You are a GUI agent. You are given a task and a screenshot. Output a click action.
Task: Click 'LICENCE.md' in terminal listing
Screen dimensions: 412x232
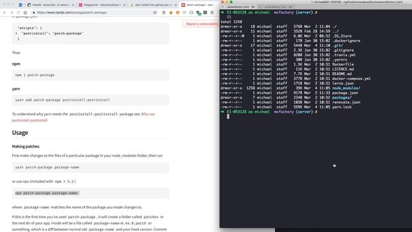(x=343, y=69)
